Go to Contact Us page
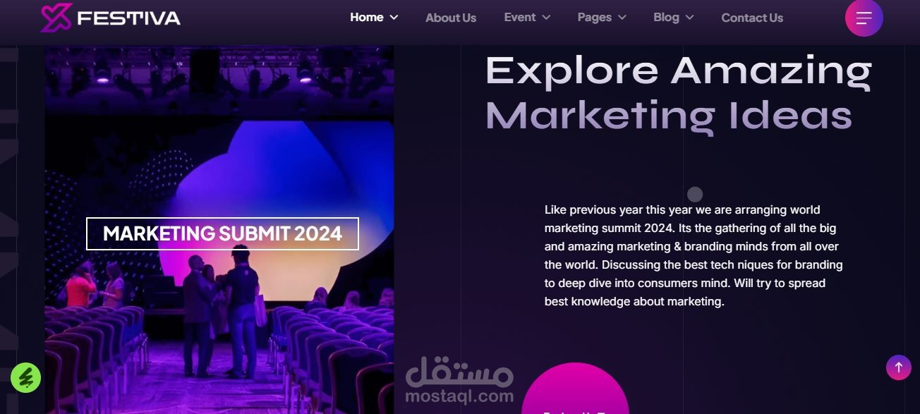This screenshot has width=920, height=414. pyautogui.click(x=752, y=18)
